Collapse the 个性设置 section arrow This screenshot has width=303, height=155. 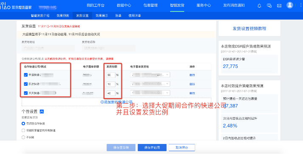click(x=42, y=112)
